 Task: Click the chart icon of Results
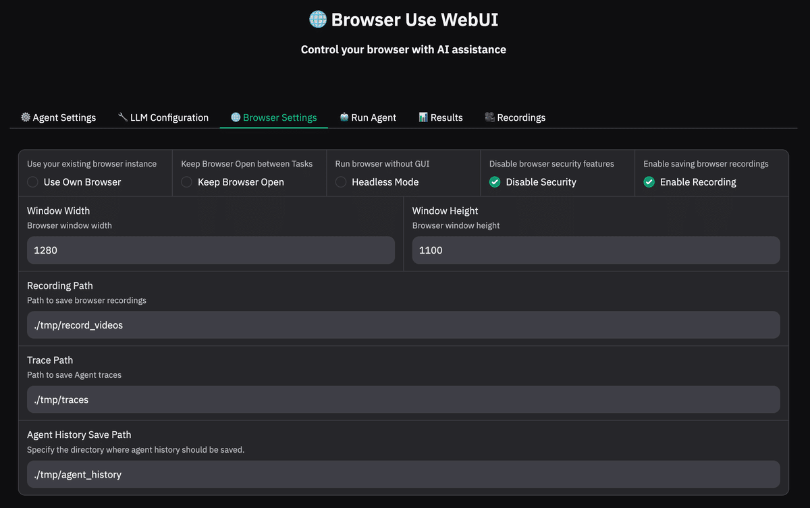pos(423,117)
